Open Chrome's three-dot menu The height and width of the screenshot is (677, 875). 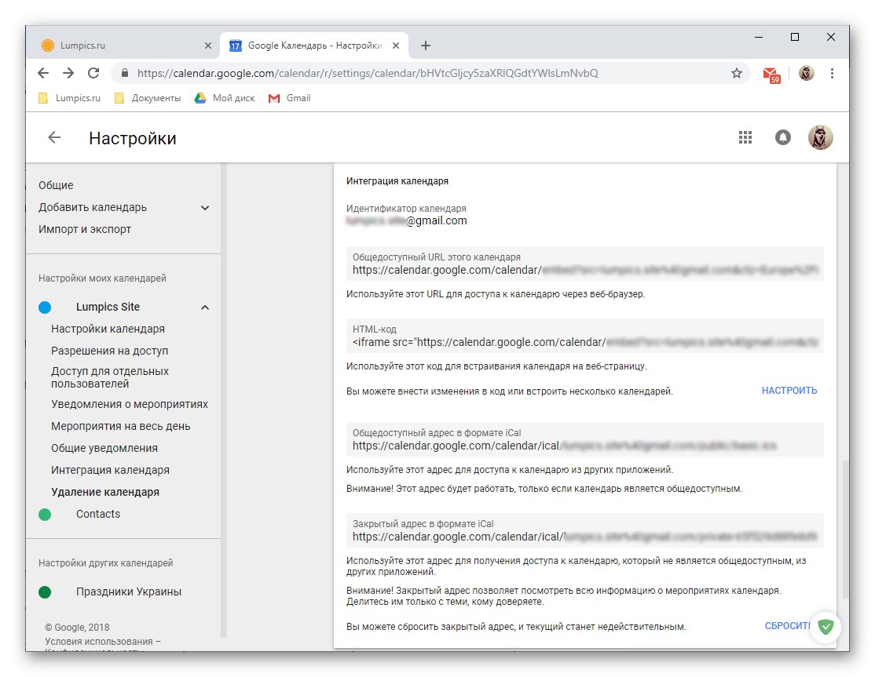(833, 72)
